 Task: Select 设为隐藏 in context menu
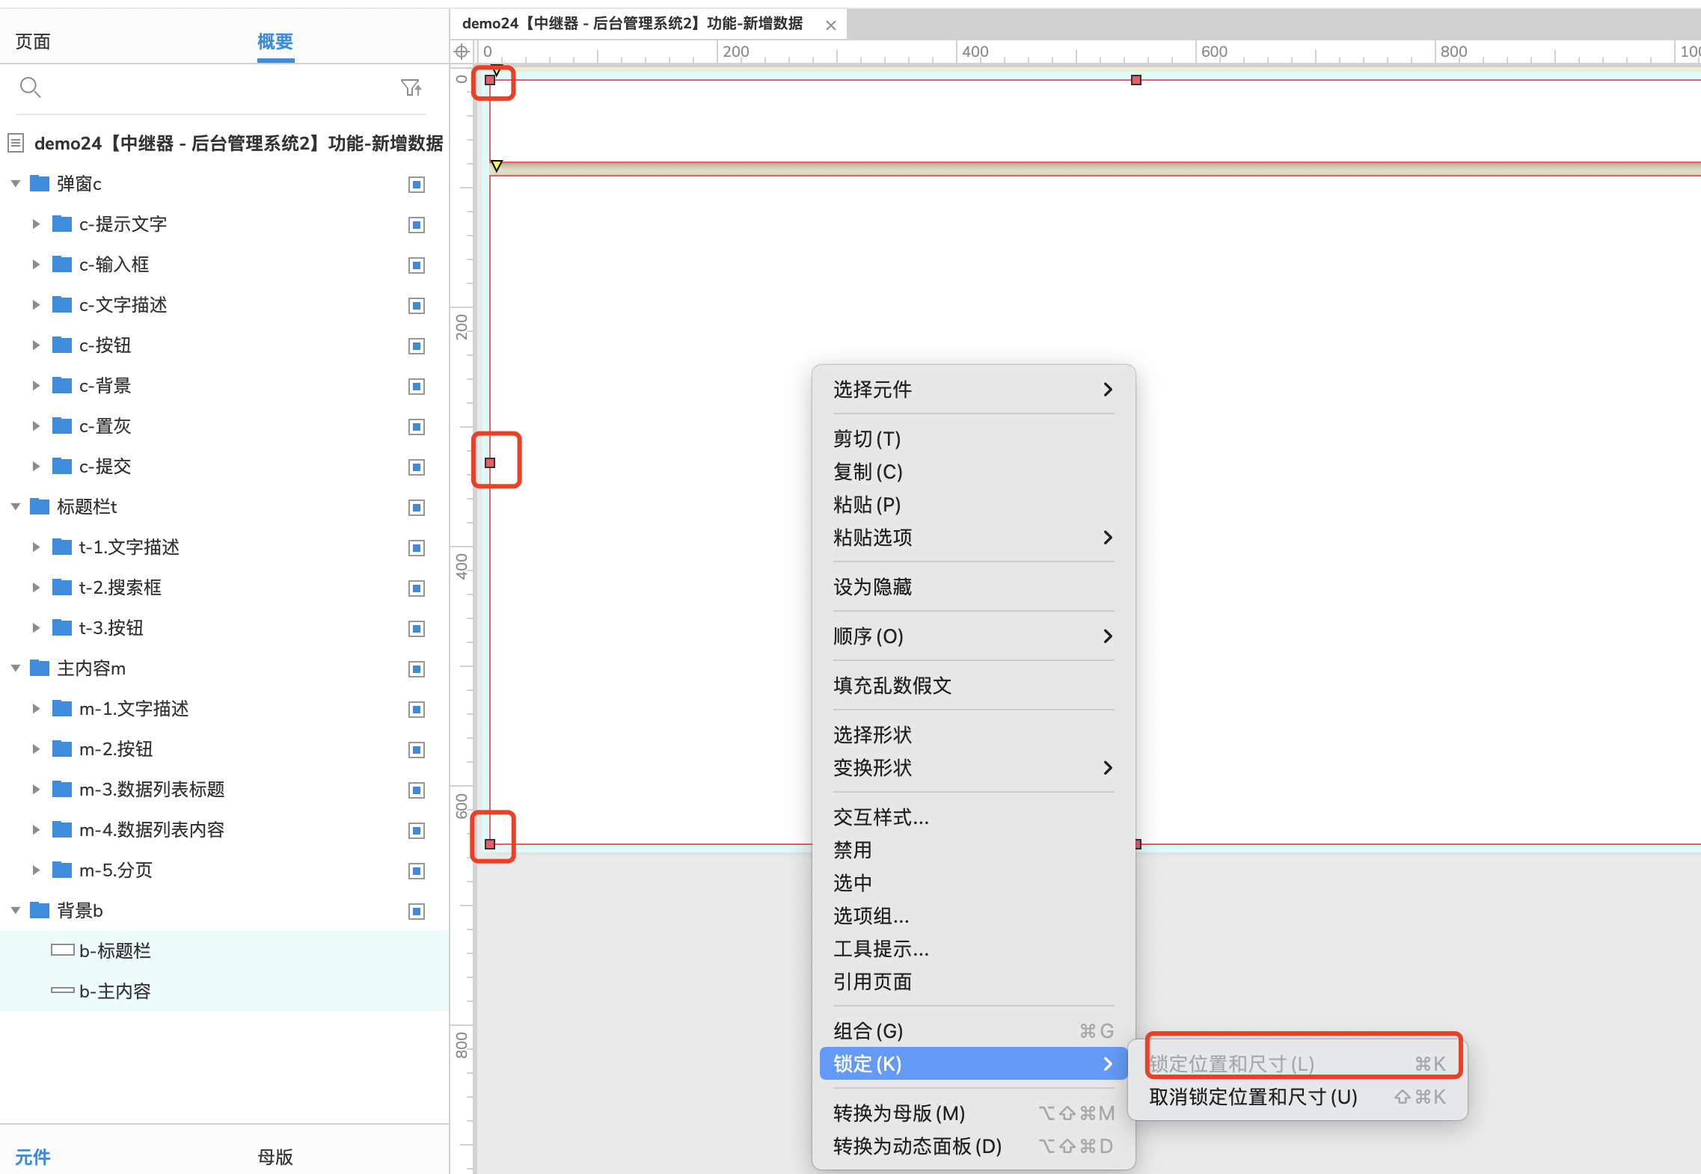973,587
